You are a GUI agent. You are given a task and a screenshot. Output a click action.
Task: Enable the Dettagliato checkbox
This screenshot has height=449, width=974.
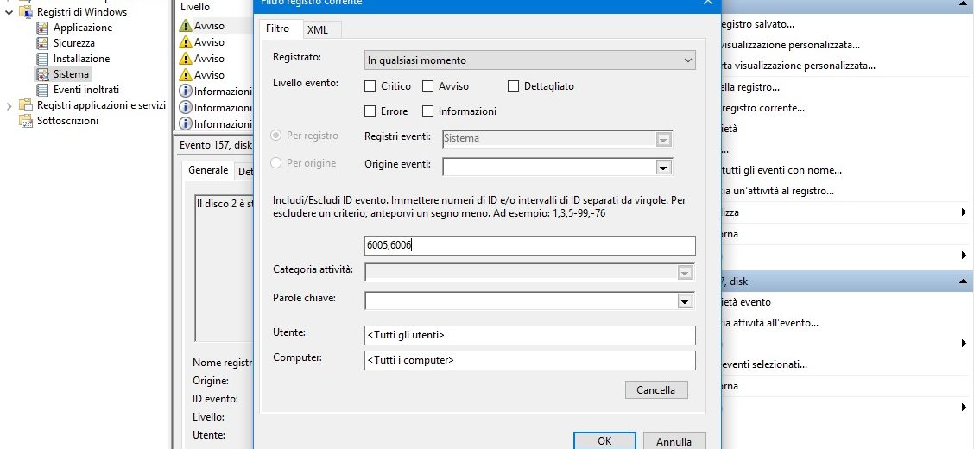513,86
